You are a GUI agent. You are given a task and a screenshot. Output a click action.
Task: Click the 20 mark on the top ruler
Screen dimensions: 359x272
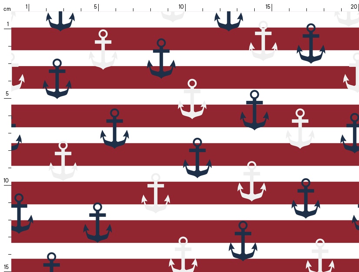(354, 7)
